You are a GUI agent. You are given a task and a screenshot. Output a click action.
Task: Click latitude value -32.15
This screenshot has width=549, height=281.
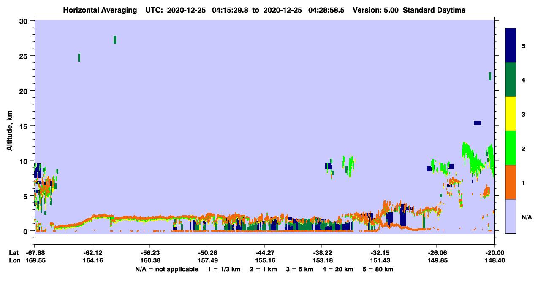click(379, 252)
